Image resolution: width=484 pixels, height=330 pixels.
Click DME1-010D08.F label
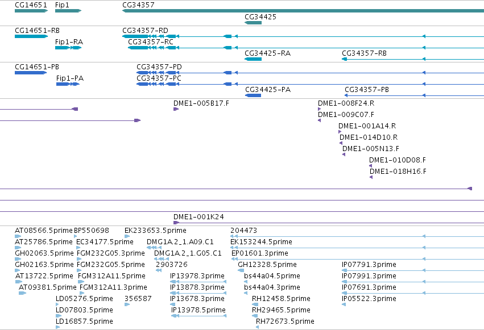point(398,160)
